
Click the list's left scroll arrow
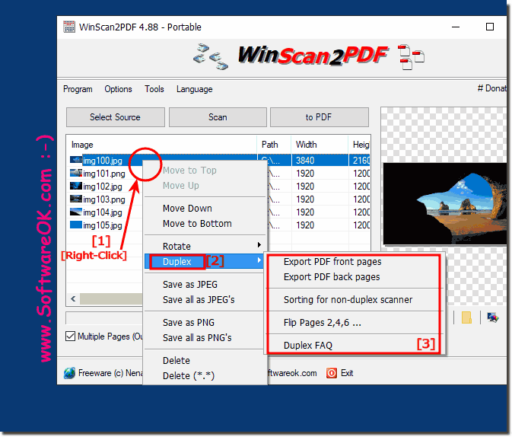click(x=73, y=298)
